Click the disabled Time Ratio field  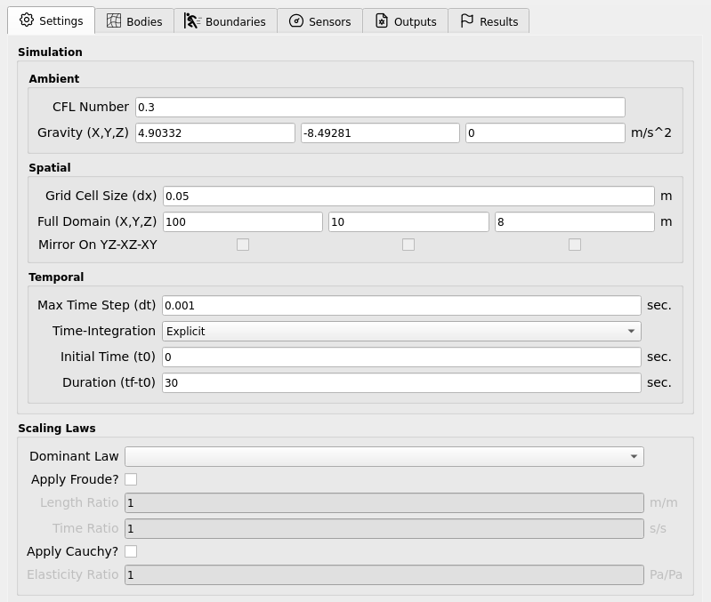coord(384,528)
